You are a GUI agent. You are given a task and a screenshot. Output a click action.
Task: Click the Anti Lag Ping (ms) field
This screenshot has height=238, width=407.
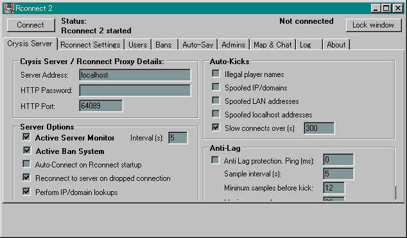pyautogui.click(x=338, y=160)
